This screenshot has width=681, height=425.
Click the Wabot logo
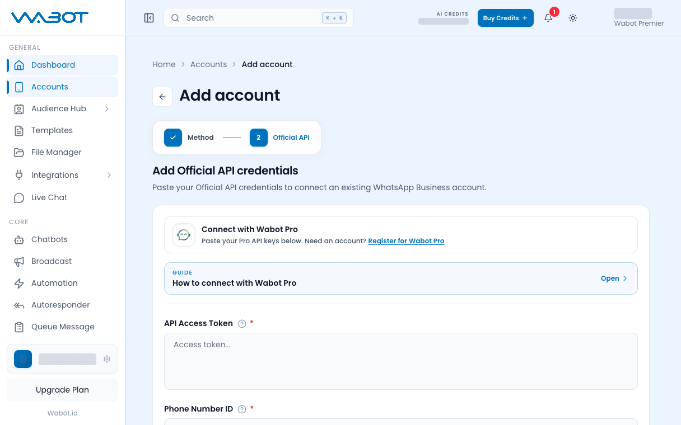[50, 17]
